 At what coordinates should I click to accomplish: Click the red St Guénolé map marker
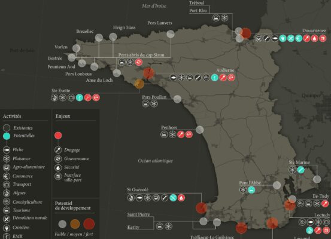tap(201, 208)
